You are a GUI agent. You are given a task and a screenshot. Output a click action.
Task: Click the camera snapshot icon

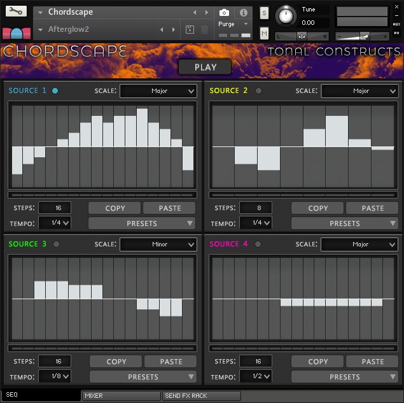224,12
